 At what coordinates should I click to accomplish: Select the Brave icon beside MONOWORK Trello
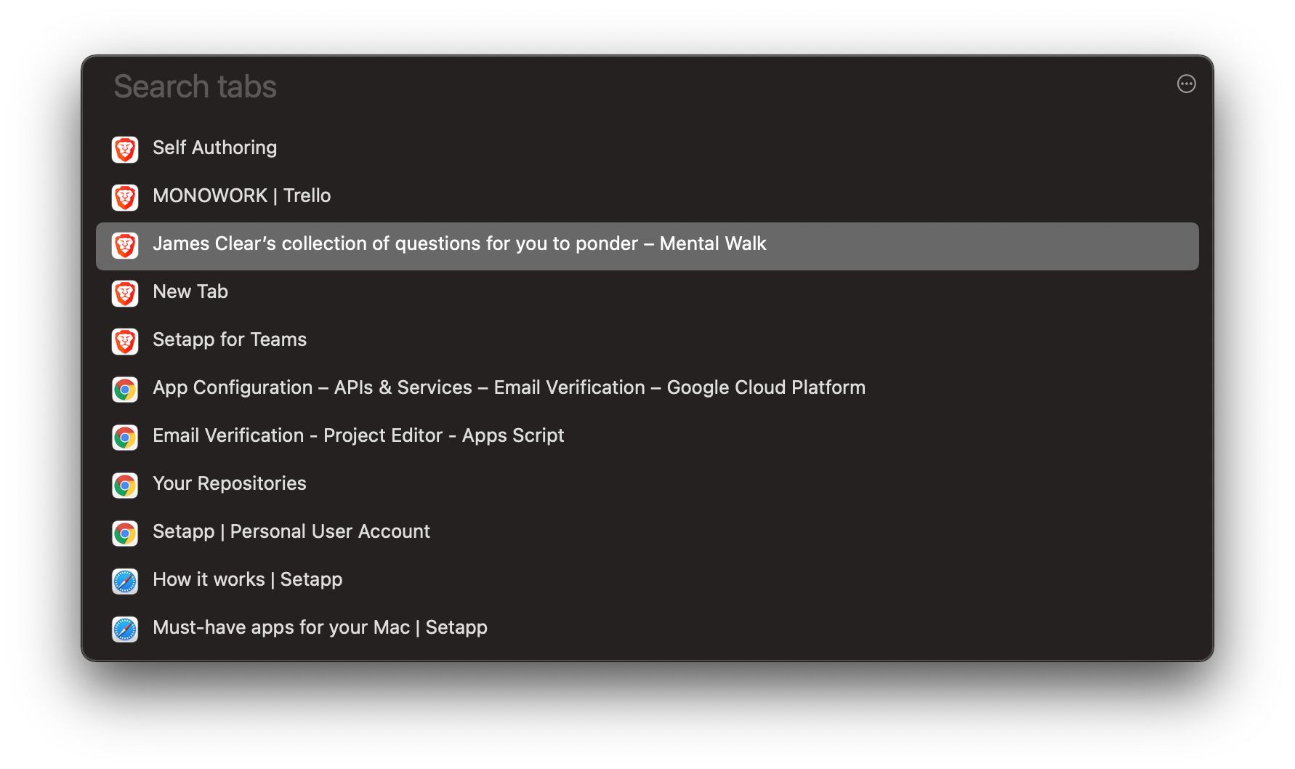124,197
